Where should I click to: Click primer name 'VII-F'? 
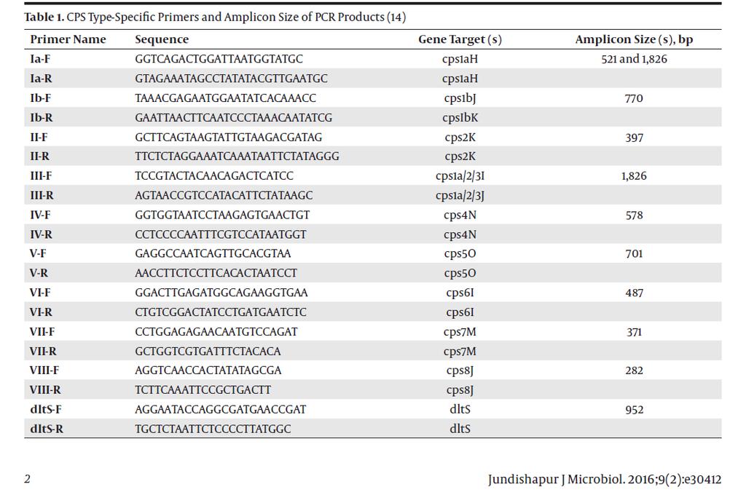42,331
